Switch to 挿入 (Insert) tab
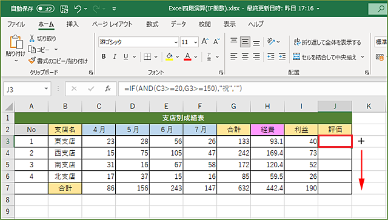The image size is (388, 220). point(73,24)
